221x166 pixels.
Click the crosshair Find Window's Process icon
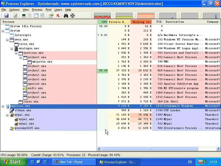(x=72, y=16)
